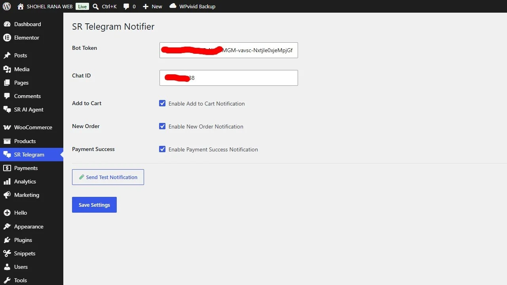Click the Marketing megaphone icon

tap(7, 195)
